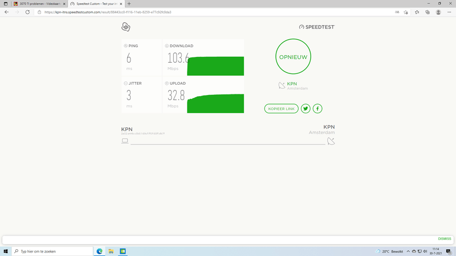Open Microsoft Edge from taskbar

(99, 251)
